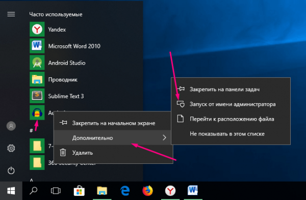Launch Firefox from taskbar
Viewport: 306px width, 200px height.
[147, 191]
